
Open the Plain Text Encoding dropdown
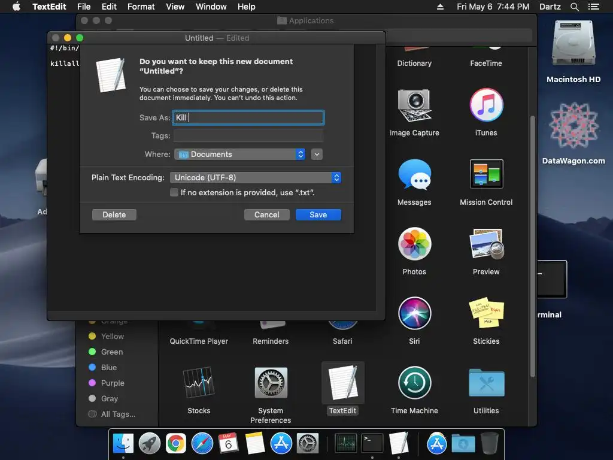pos(255,177)
